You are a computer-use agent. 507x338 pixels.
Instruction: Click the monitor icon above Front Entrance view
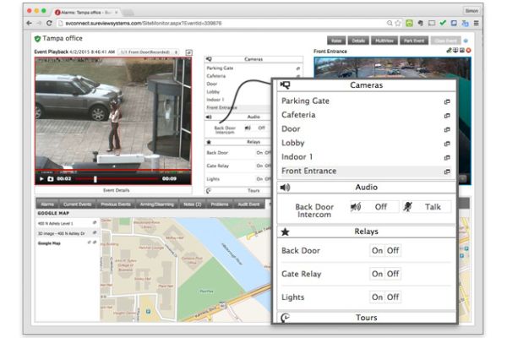(455, 50)
